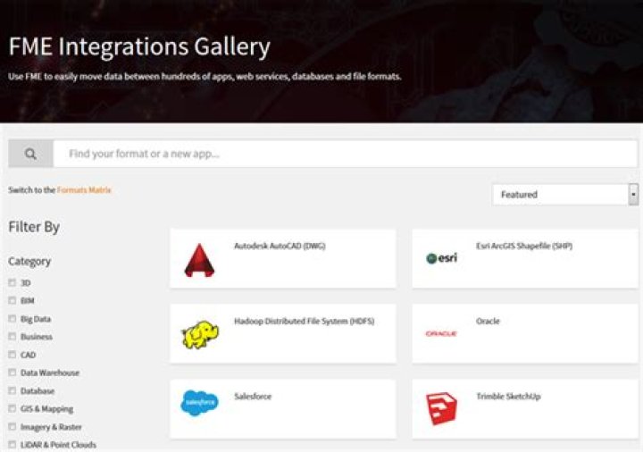Tick the CAD category checkbox
643x452 pixels.
(13, 355)
